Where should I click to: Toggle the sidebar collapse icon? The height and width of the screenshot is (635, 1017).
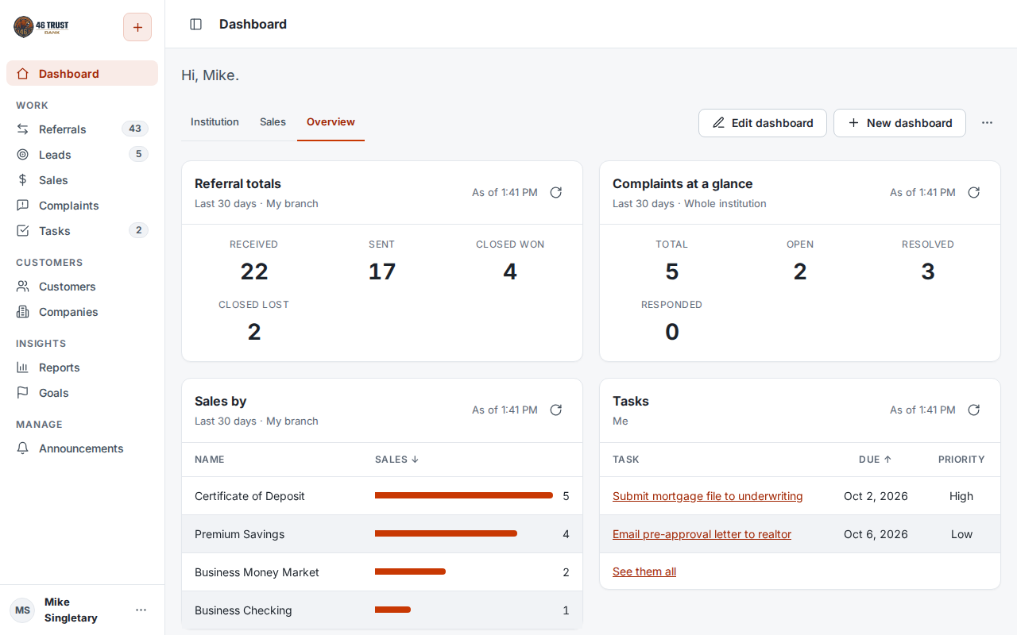195,25
